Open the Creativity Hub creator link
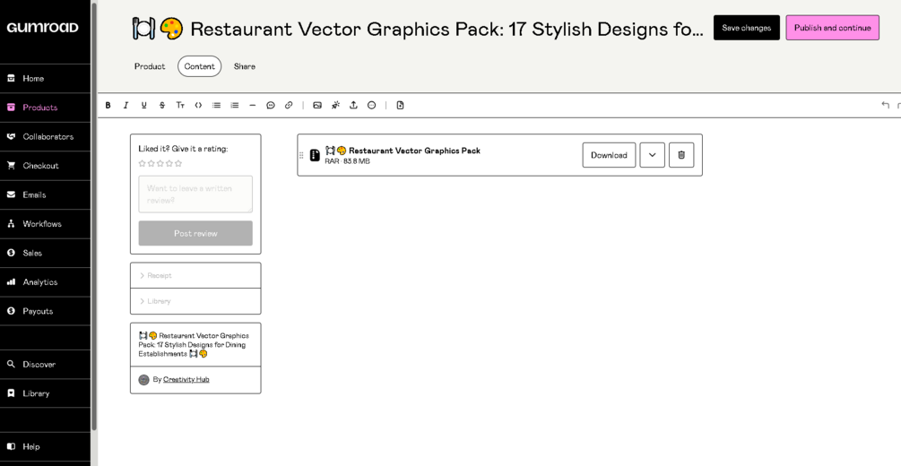The image size is (901, 466). [x=186, y=379]
